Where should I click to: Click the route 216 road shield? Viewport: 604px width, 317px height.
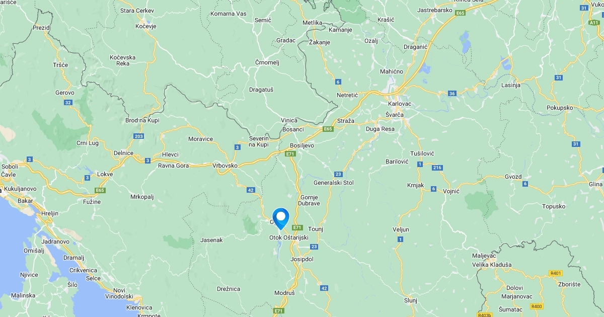437,168
